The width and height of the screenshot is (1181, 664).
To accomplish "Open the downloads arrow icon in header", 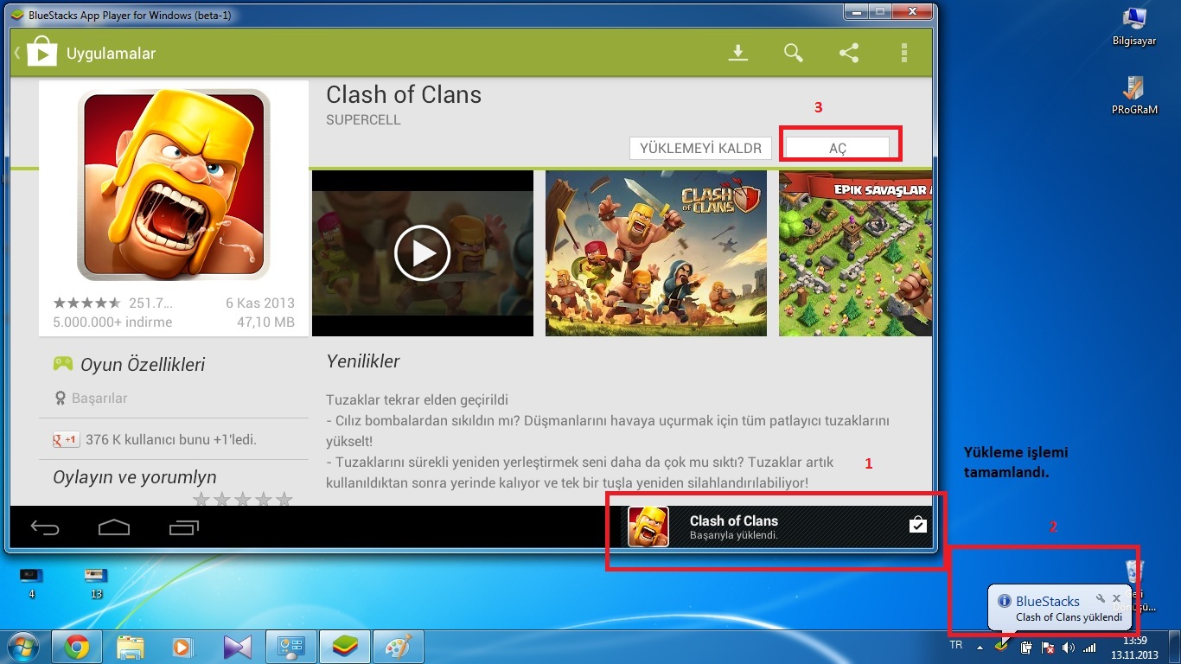I will (x=737, y=53).
